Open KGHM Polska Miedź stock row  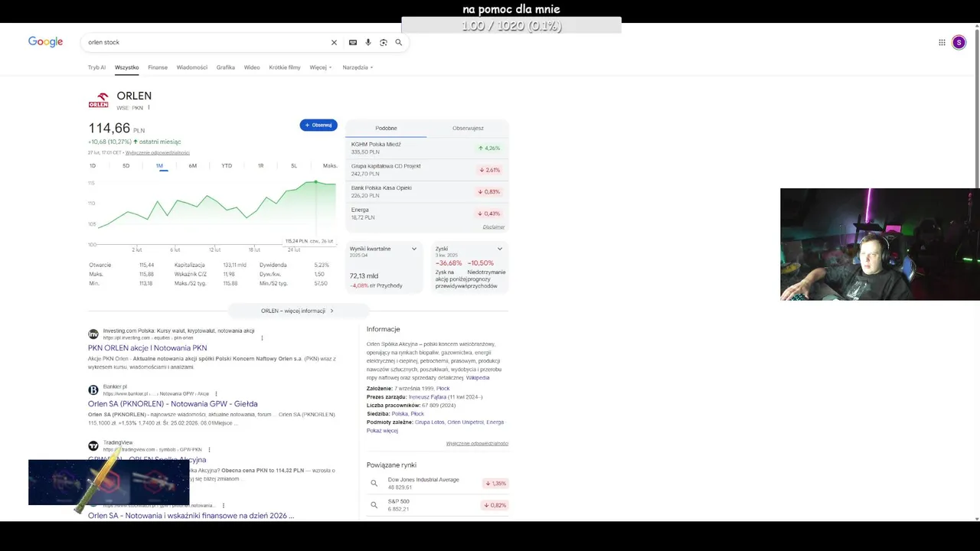click(426, 148)
